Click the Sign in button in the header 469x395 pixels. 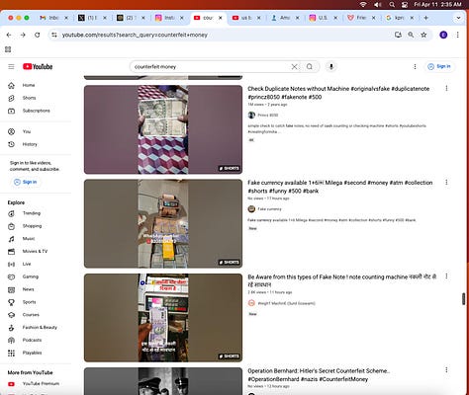[439, 67]
